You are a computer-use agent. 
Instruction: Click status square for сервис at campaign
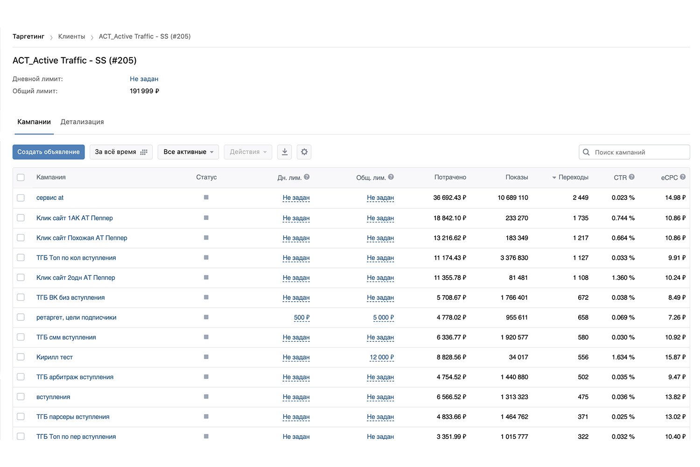coord(206,198)
